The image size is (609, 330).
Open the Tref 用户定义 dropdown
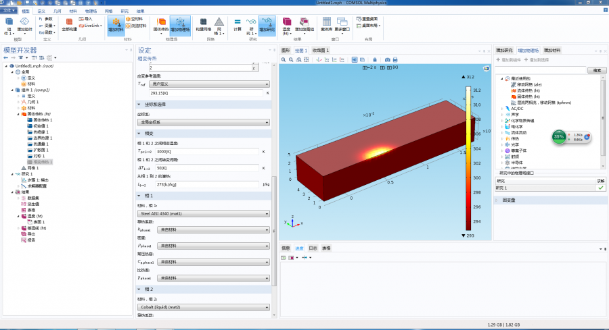[x=209, y=84]
